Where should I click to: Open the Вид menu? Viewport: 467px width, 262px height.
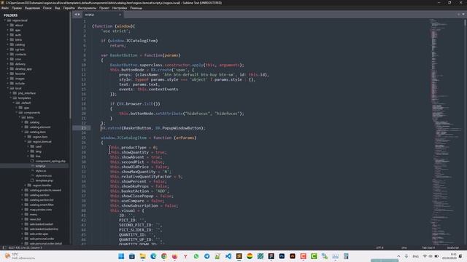tap(58, 8)
